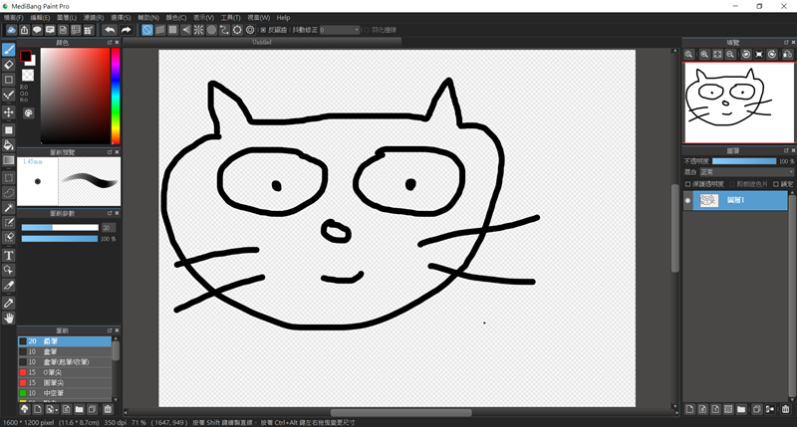This screenshot has height=427, width=797.
Task: Enable the 保護透明度 checkbox
Action: pyautogui.click(x=687, y=183)
